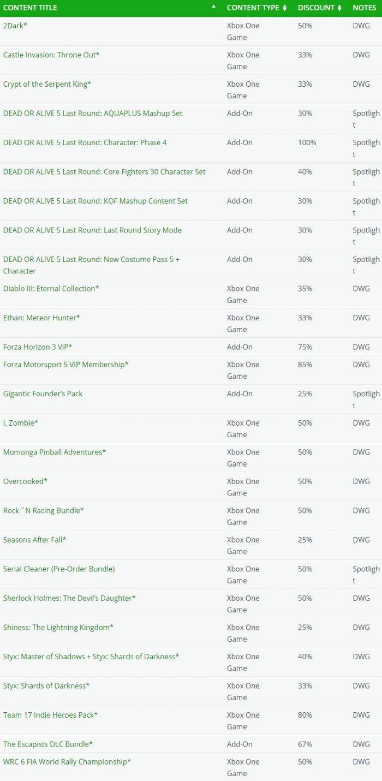Open Gigantic Founder's Pack link

[x=43, y=394]
